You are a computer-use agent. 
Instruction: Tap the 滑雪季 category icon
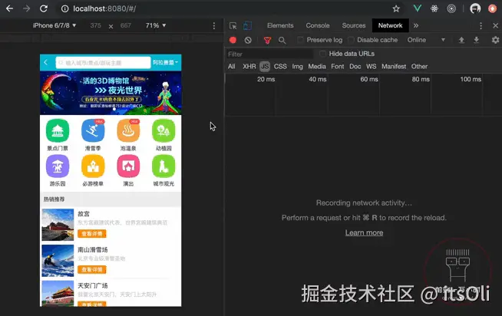coord(93,130)
